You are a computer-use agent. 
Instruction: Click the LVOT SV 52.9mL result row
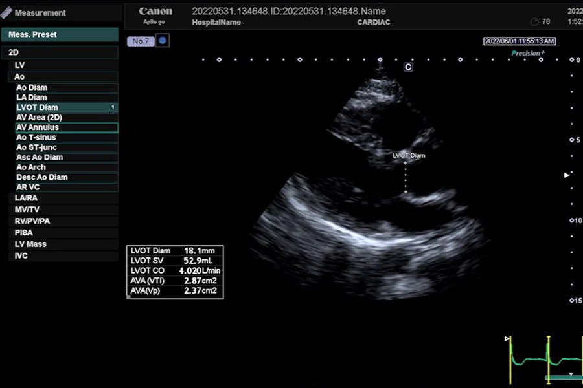coord(175,261)
